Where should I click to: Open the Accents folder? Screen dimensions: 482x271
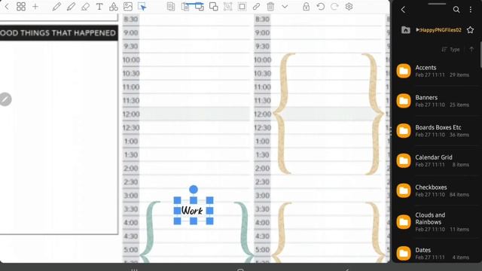[x=437, y=71]
